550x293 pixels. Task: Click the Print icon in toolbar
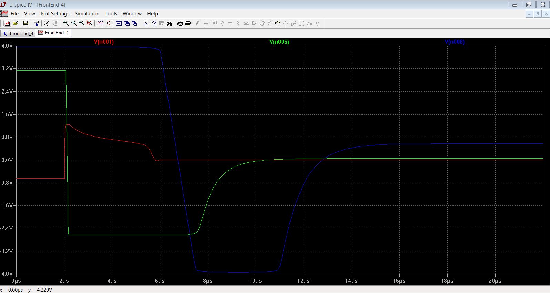(x=188, y=23)
